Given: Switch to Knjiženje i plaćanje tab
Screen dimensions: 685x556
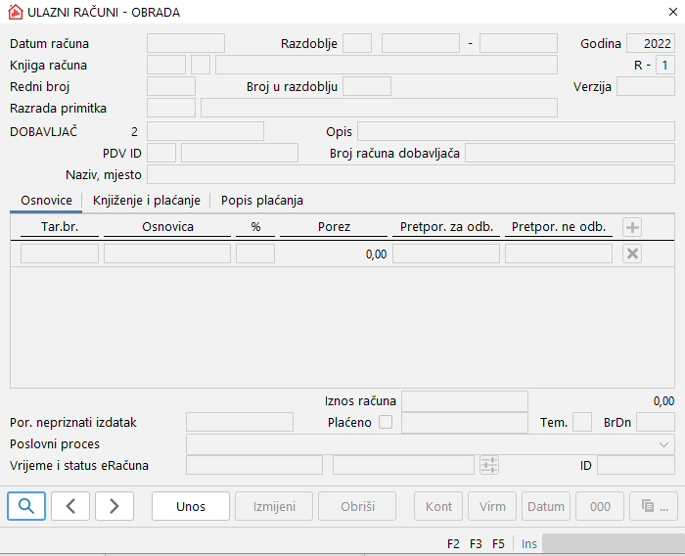Looking at the screenshot, I should tap(147, 200).
